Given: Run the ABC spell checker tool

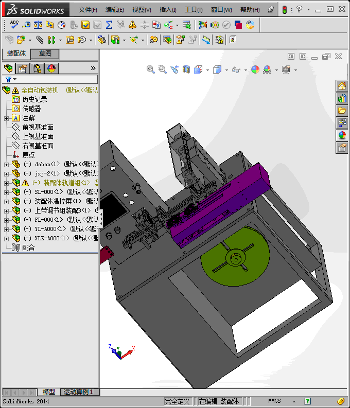Looking at the screenshot, I should (14, 25).
